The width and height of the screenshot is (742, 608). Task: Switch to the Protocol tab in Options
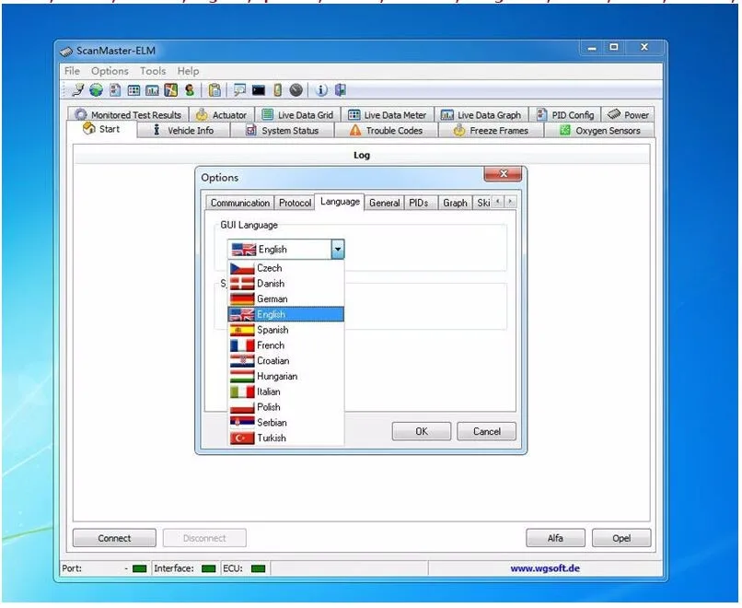(294, 202)
